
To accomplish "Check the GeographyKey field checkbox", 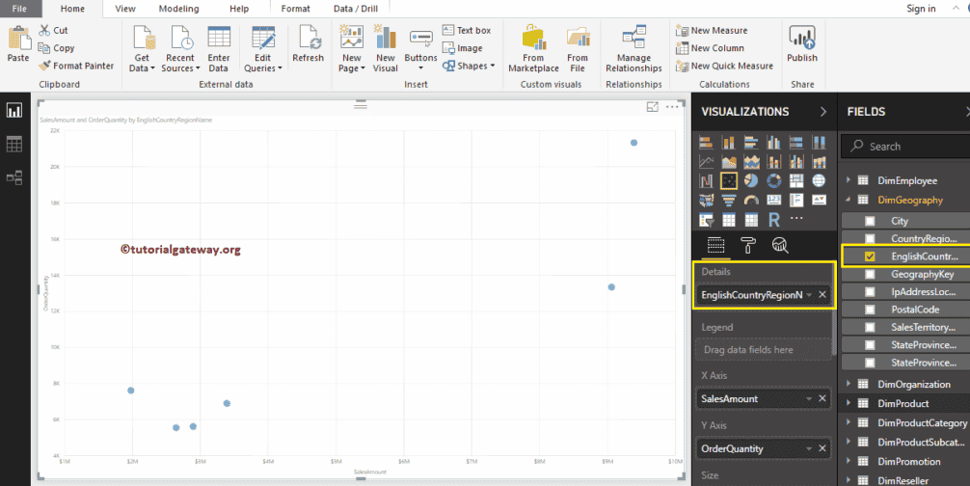I will 870,274.
